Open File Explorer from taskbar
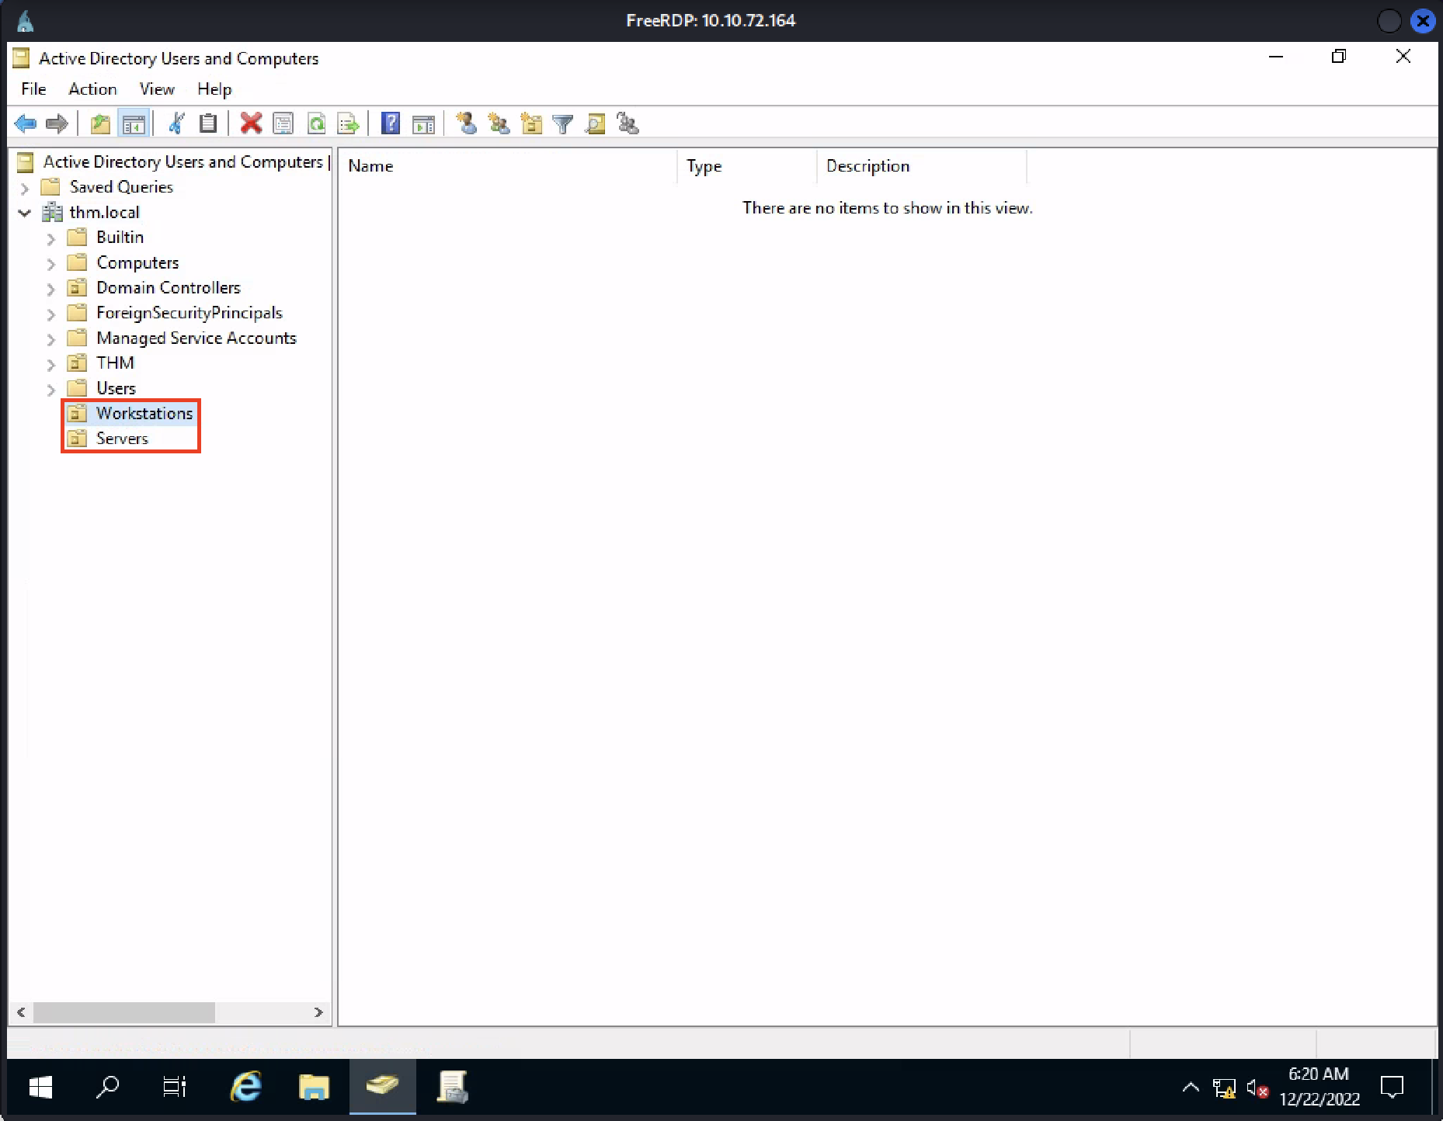The image size is (1443, 1121). 314,1087
